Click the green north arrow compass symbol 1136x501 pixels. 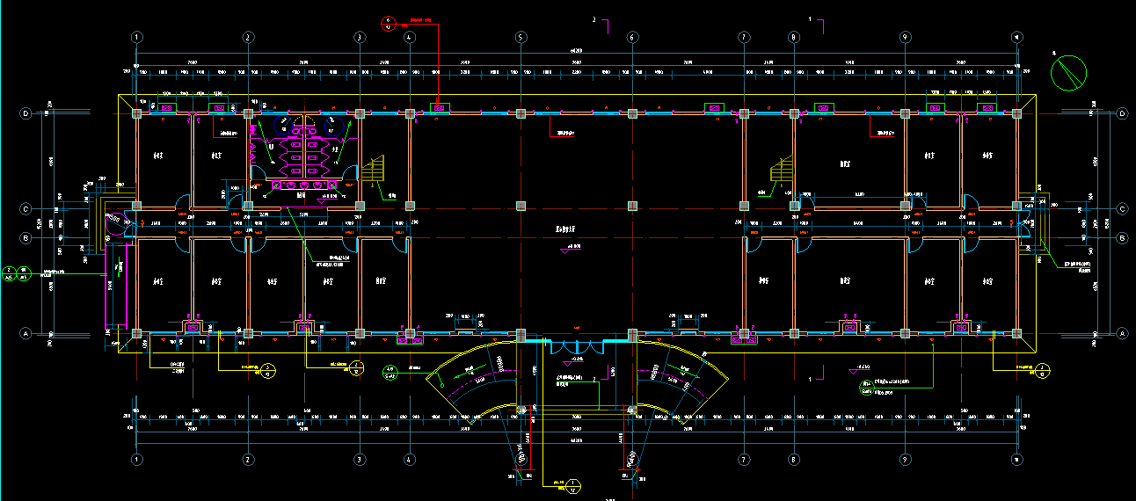[x=1069, y=72]
